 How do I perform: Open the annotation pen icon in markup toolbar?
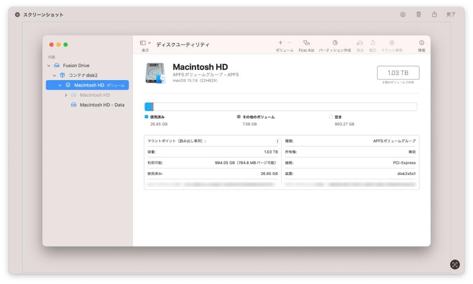(403, 14)
